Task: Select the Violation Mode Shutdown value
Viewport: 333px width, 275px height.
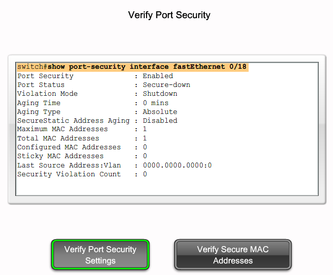Action: [160, 94]
